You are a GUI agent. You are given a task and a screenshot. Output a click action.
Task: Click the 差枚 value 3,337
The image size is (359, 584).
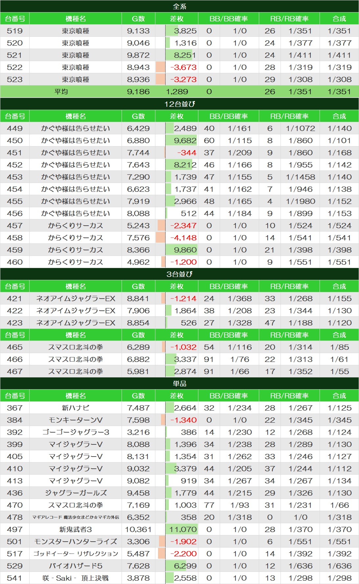point(185,359)
